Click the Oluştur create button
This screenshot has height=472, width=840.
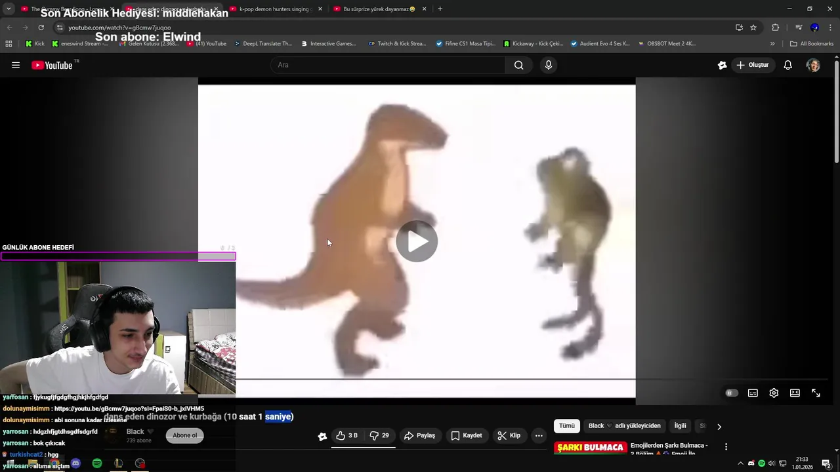[x=753, y=65]
